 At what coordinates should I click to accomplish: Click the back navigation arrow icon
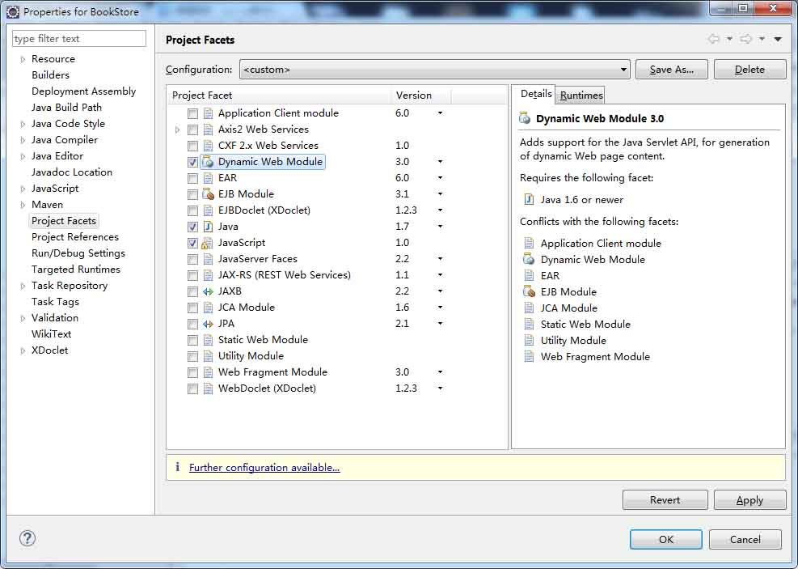(714, 39)
